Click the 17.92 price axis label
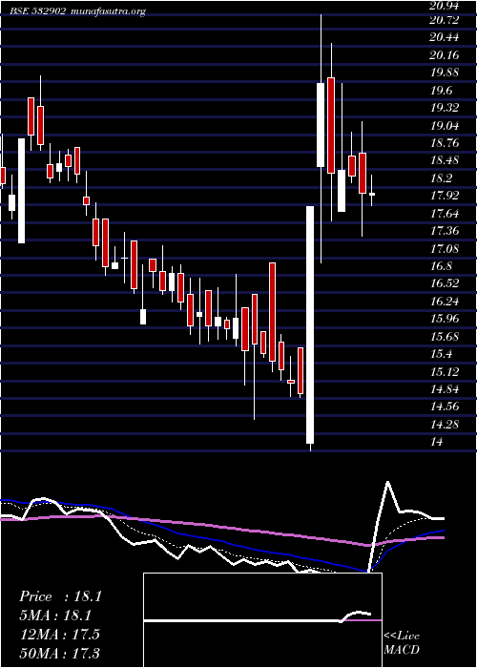Screen dimensions: 477x668 click(x=445, y=196)
